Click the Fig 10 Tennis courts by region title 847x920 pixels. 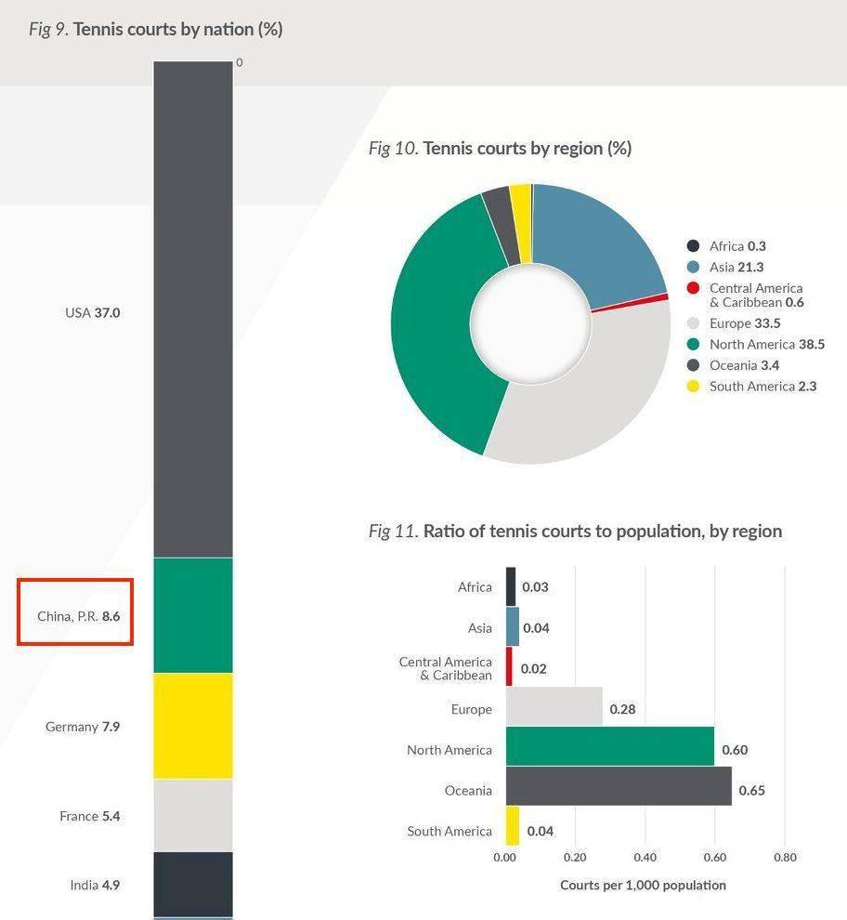tap(500, 149)
